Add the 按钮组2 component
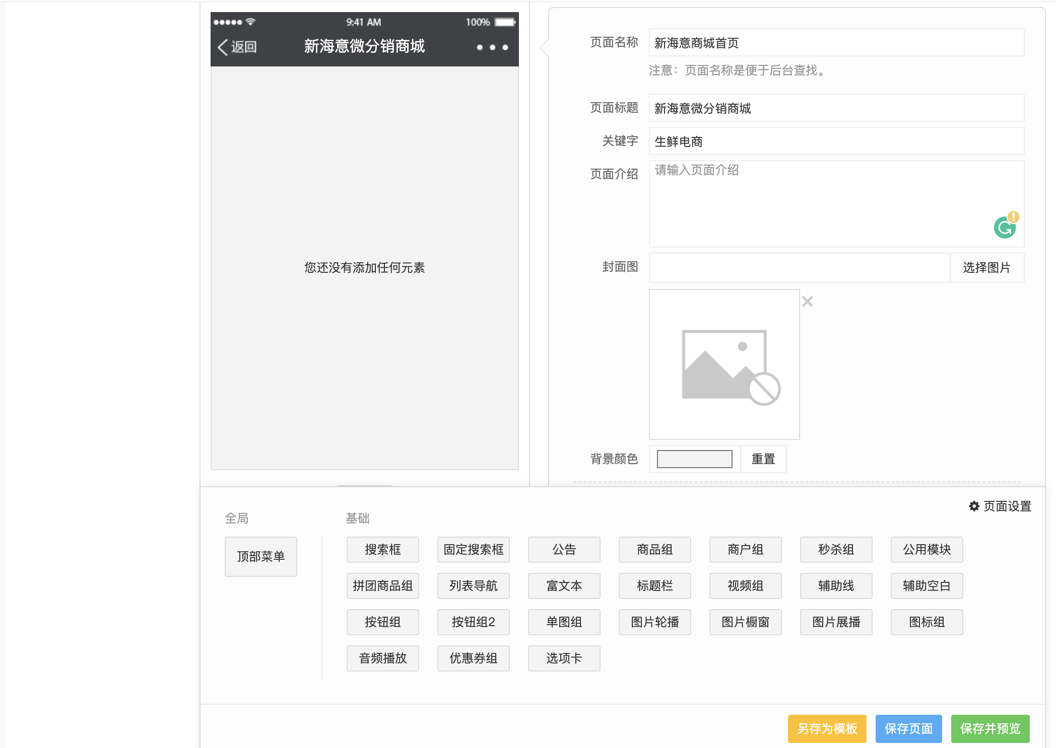1056x748 pixels. click(474, 622)
